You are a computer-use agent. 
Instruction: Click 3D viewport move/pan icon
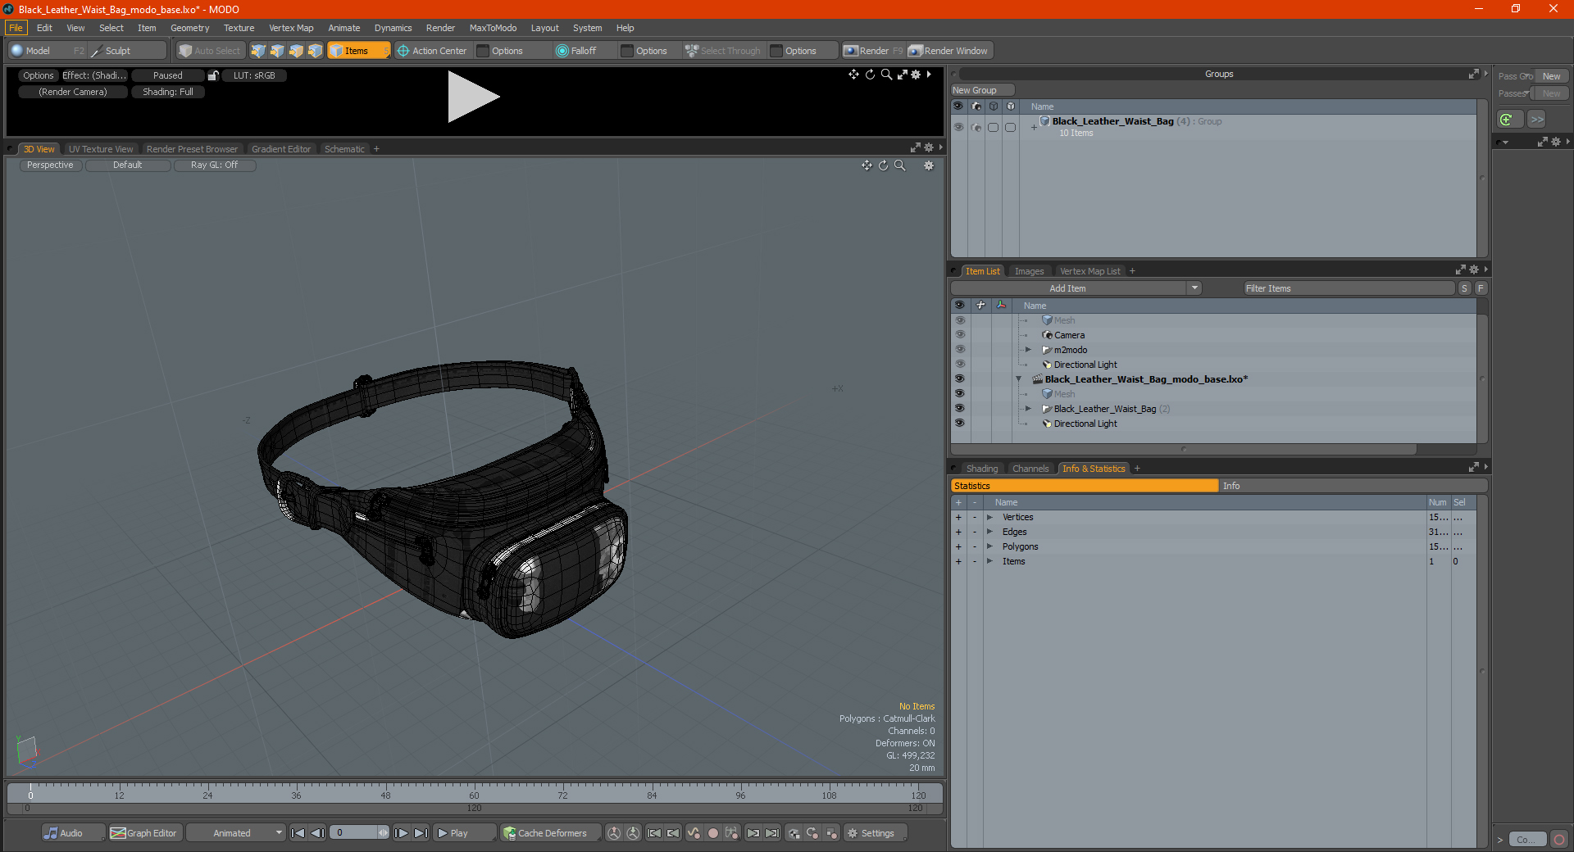click(x=867, y=165)
